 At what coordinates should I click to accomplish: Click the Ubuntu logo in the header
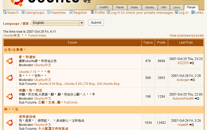(x=17, y=3)
